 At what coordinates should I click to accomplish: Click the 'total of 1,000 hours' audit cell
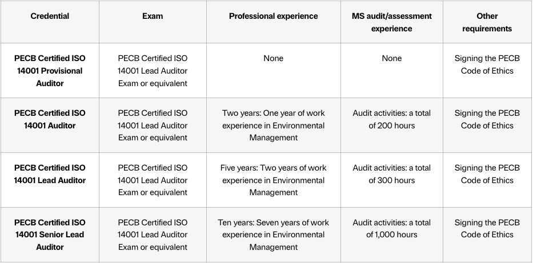tap(391, 229)
